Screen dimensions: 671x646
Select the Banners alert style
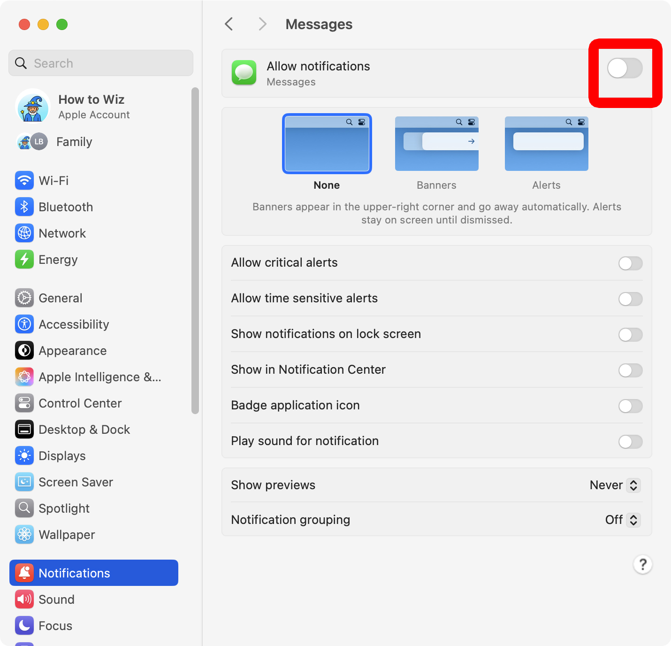(436, 144)
